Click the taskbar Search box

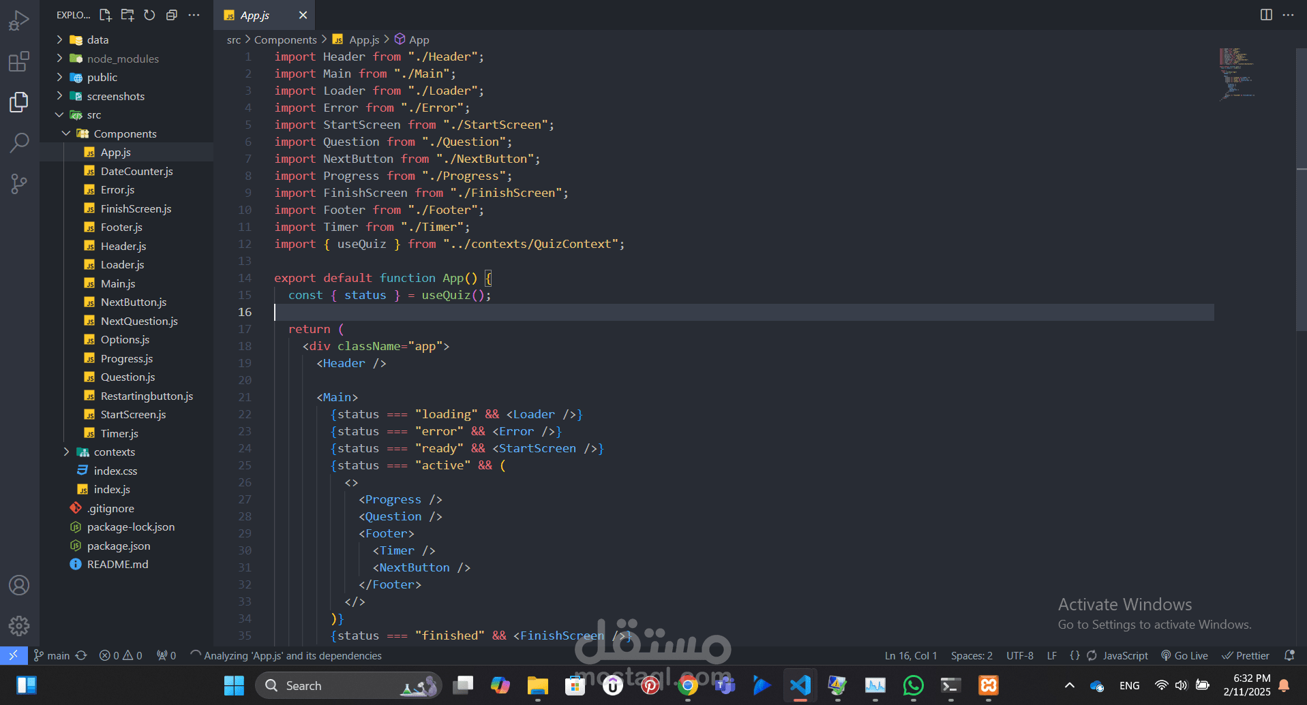pyautogui.click(x=348, y=685)
